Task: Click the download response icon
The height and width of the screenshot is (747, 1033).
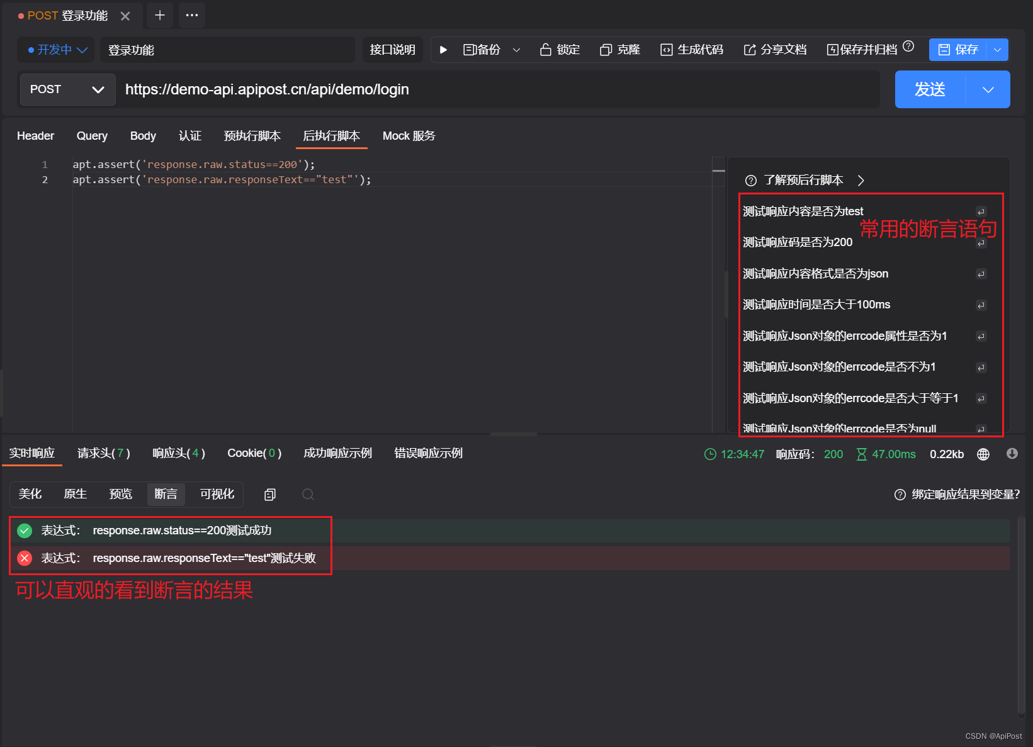Action: pyautogui.click(x=1012, y=454)
